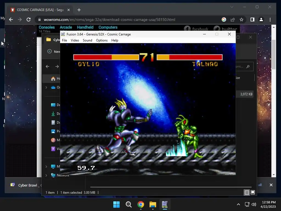This screenshot has height=211, width=281.
Task: Open the File menu in Fusion
Action: point(64,40)
